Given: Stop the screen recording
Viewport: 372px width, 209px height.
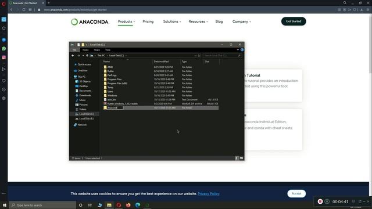Looking at the screenshot, I should [x=320, y=201].
